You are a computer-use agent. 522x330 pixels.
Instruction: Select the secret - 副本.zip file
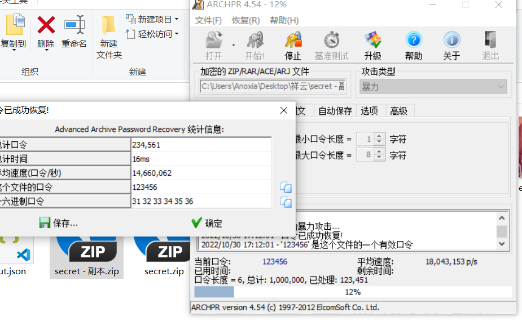(86, 257)
